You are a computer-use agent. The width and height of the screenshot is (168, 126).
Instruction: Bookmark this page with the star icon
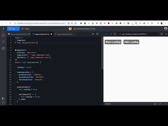(x=76, y=23)
